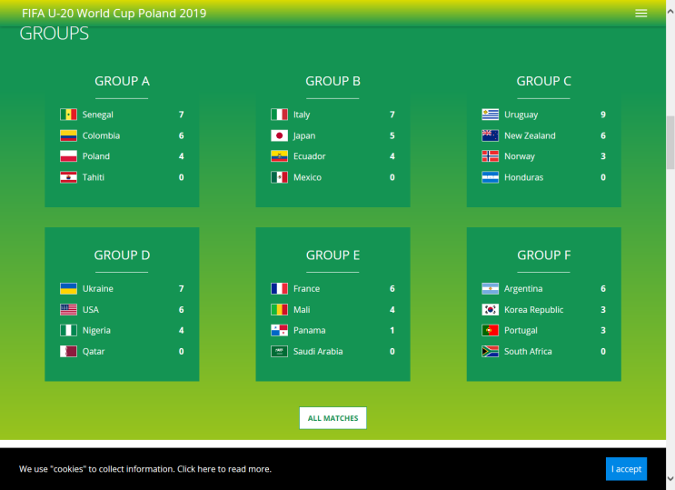The image size is (675, 490).
Task: Click the FIFA U-20 World Cup Poland 2019 title
Action: [114, 14]
